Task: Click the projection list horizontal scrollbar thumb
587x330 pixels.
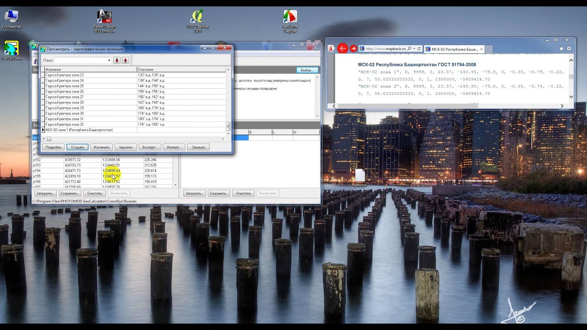Action: click(x=49, y=139)
